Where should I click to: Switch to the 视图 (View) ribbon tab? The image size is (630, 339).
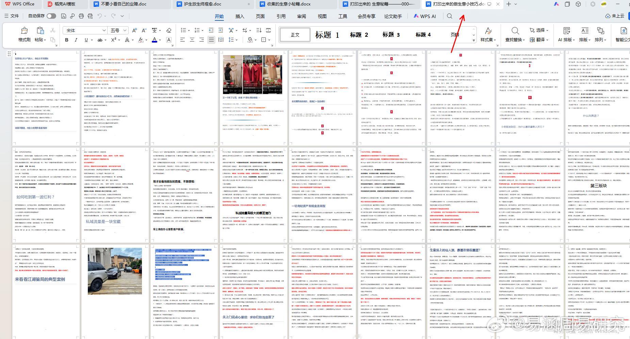pyautogui.click(x=322, y=16)
